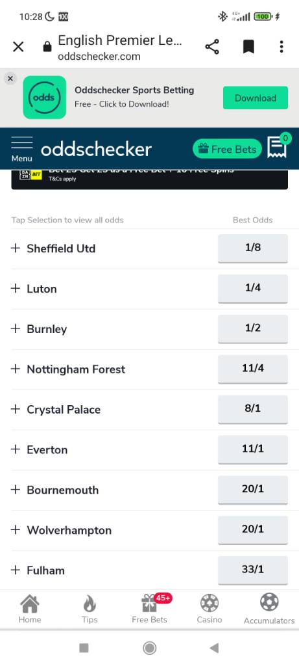Bookmark the page with bookmark icon

pos(248,47)
